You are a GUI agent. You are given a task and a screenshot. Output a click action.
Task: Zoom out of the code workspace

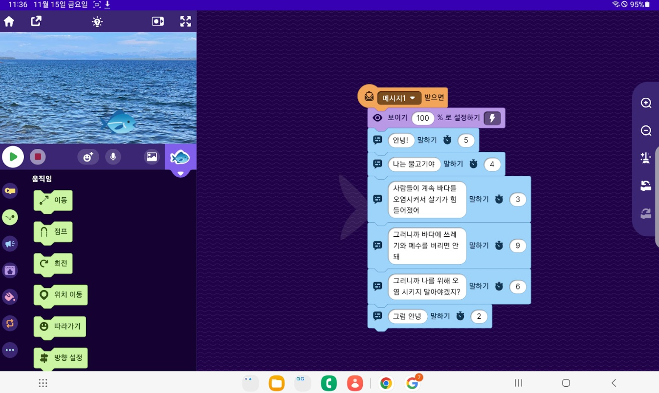click(x=646, y=131)
